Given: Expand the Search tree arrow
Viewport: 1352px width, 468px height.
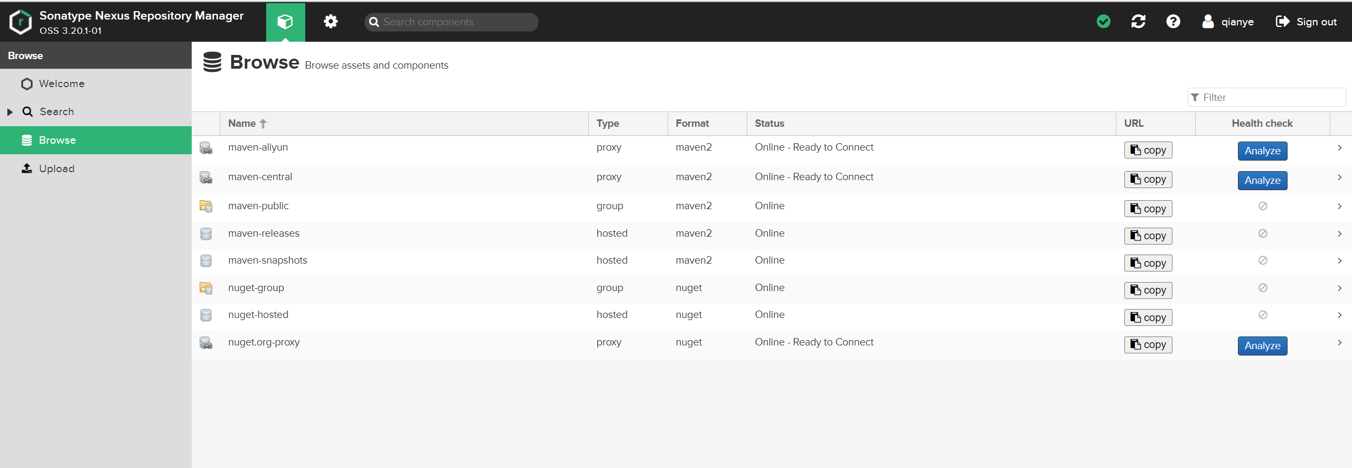Looking at the screenshot, I should click(10, 112).
